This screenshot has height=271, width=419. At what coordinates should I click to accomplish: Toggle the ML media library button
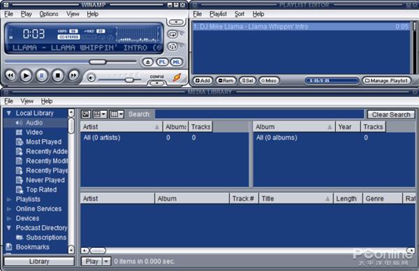pos(176,62)
